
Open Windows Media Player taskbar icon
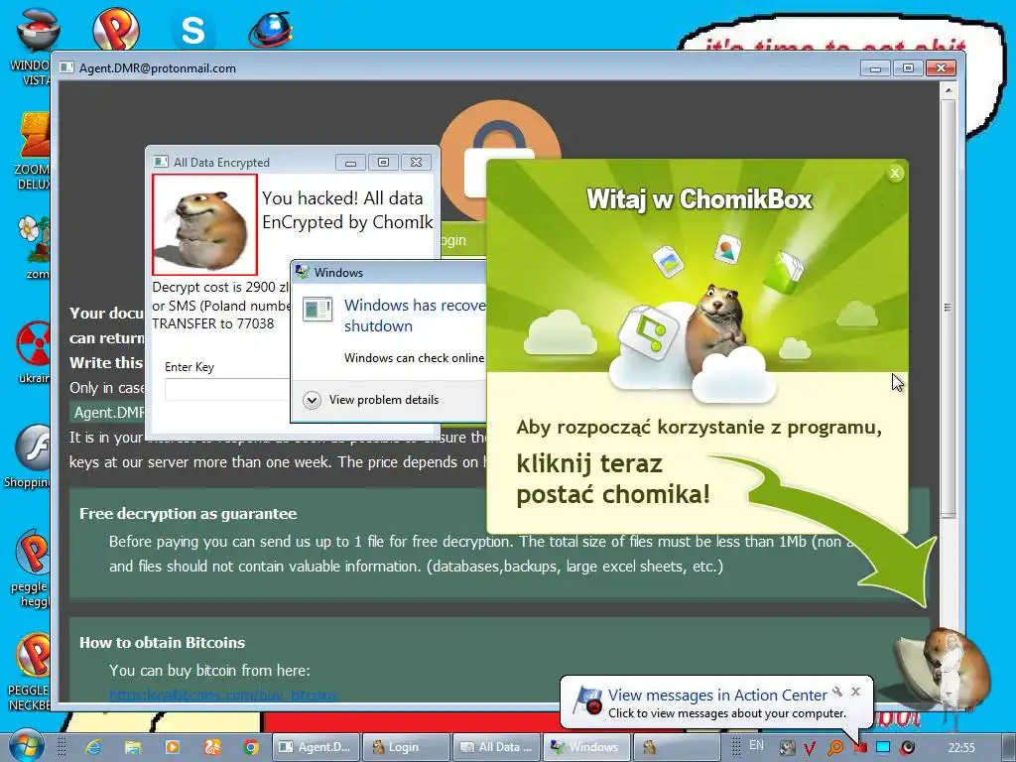(x=173, y=747)
